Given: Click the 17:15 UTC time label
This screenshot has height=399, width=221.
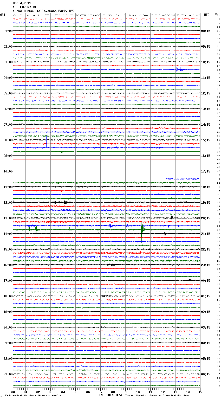Looking at the screenshot, I should pos(206,171).
